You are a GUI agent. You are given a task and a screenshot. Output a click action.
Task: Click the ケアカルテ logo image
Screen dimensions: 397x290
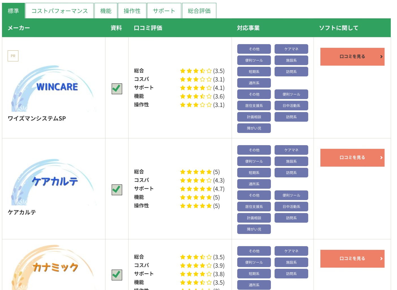54,182
